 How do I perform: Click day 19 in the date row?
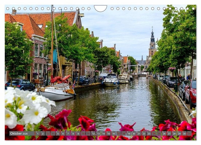click(x=129, y=133)
